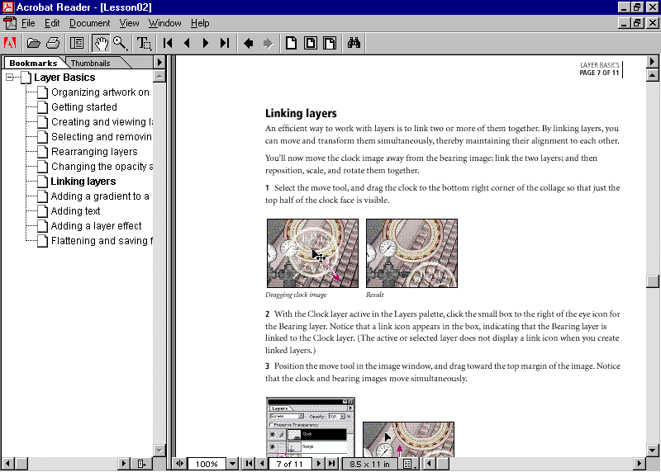Open Find with binoculars icon
The image size is (661, 472).
354,43
